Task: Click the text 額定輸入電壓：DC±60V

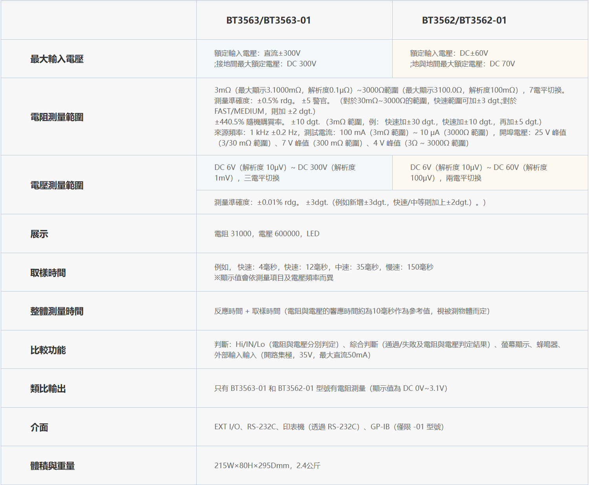Action: 449,53
